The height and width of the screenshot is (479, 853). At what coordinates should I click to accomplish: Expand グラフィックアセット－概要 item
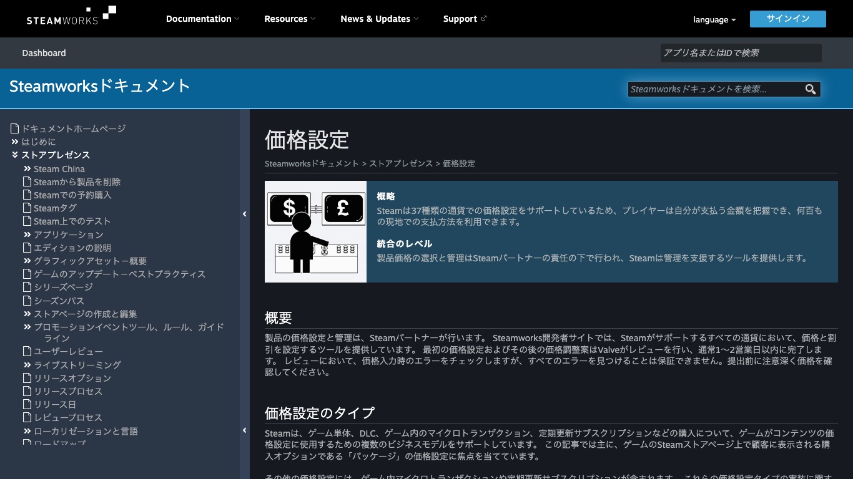[27, 261]
